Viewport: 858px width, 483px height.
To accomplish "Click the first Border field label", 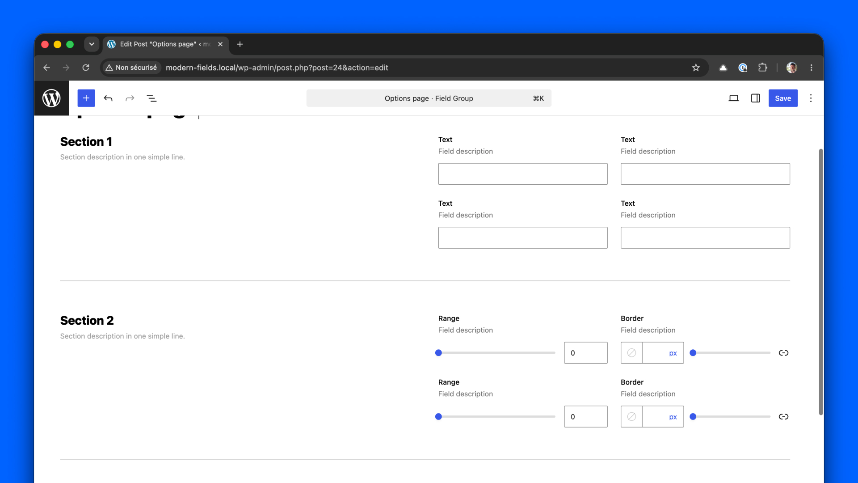I will coord(632,318).
